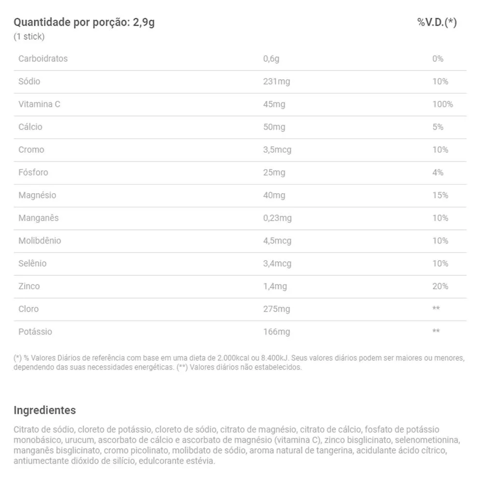Select the Sódio 231mg value
Screen dimensions: 483x483
point(276,82)
